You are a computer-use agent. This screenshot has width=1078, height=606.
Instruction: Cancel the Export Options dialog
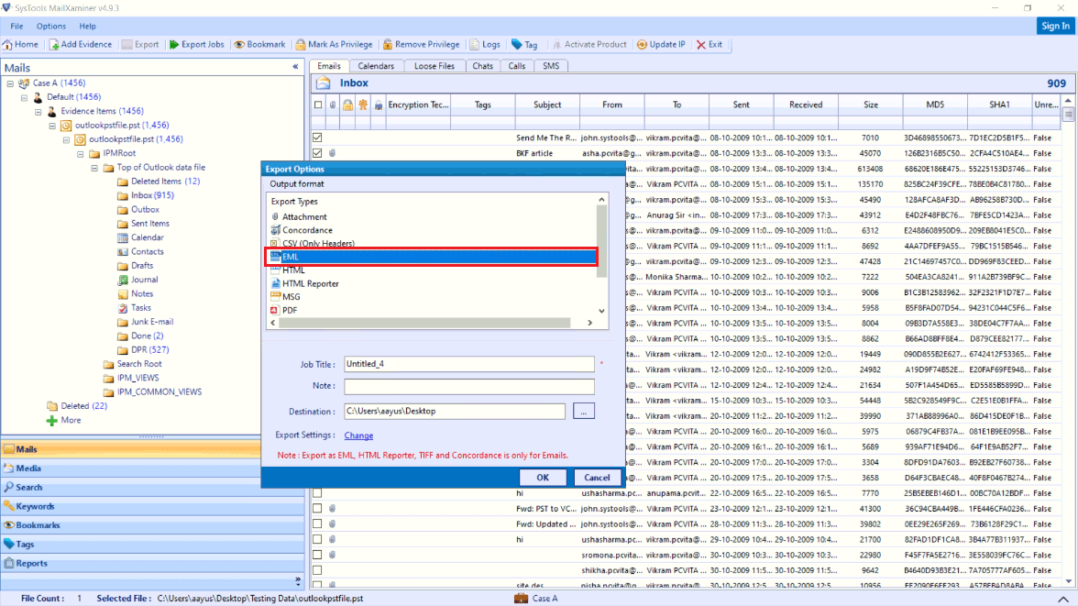(x=597, y=478)
